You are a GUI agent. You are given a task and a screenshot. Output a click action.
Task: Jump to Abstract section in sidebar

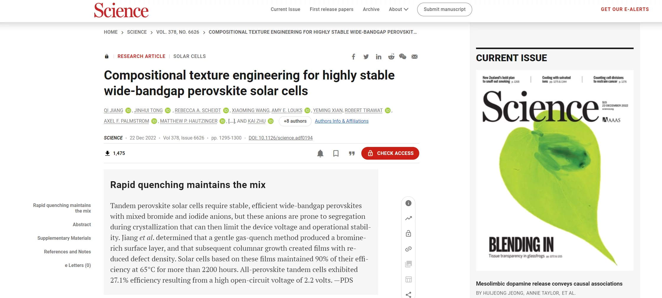(82, 224)
